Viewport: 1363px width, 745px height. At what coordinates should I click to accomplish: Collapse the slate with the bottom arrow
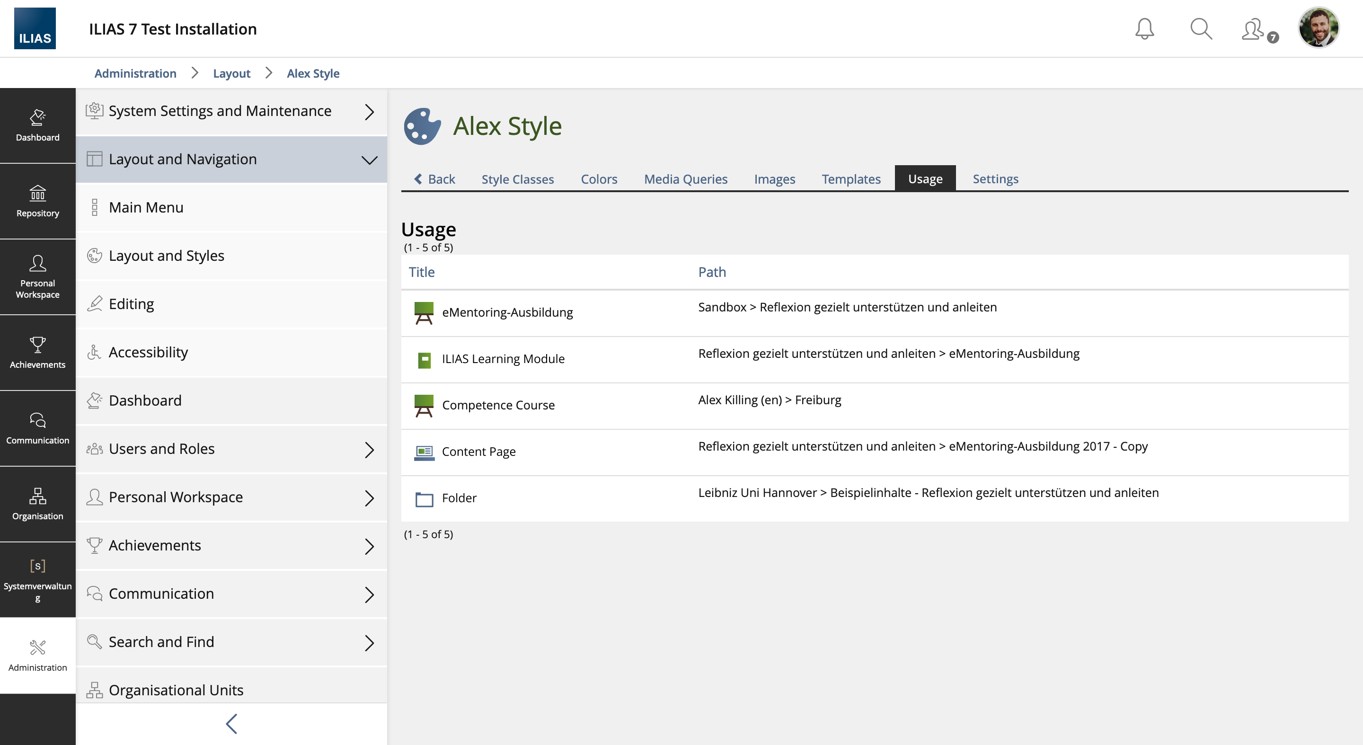231,724
